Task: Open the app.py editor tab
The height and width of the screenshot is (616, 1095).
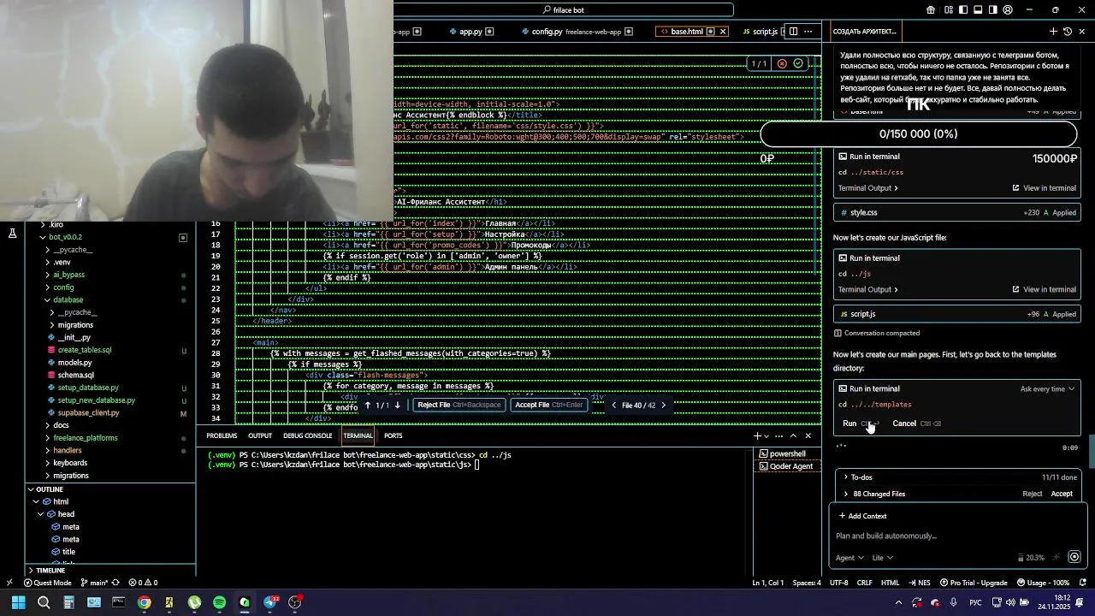Action: [470, 32]
